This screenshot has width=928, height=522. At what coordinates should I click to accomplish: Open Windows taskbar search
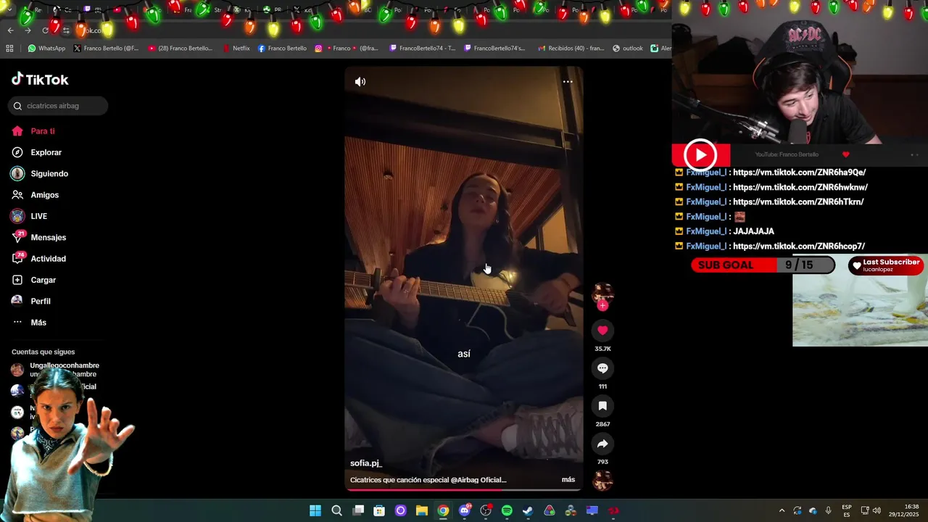tap(336, 511)
